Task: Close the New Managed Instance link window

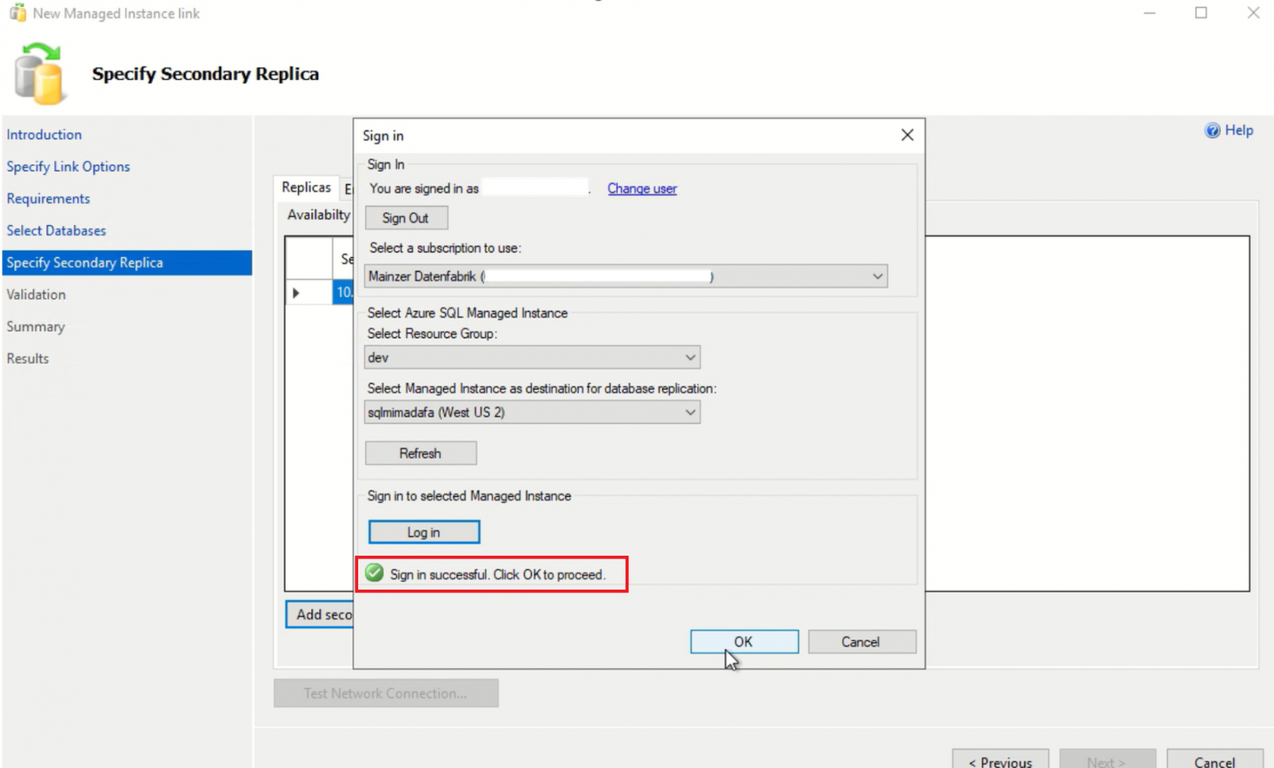Action: (x=1253, y=13)
